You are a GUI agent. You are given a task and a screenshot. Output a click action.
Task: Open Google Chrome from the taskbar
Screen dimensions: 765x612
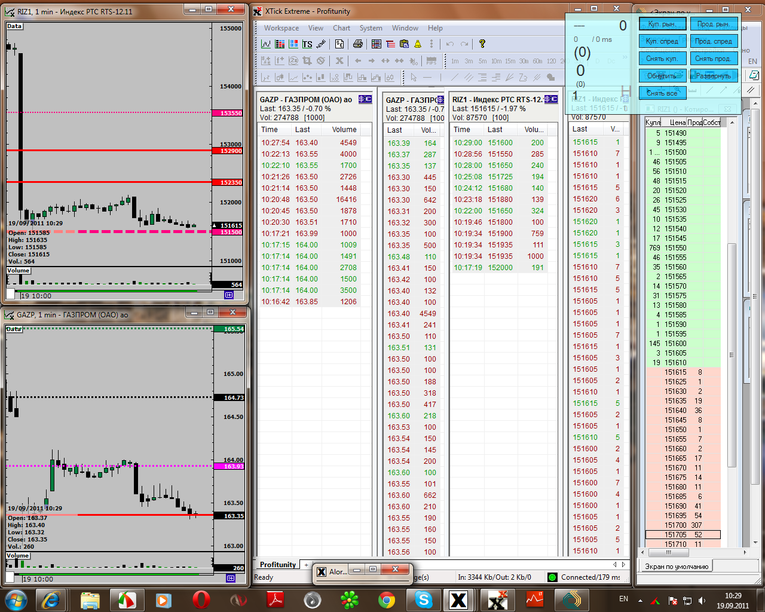coord(387,599)
